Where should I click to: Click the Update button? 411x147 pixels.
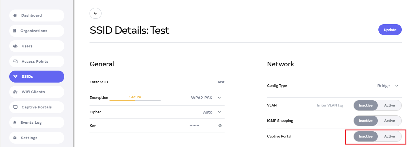pos(390,30)
